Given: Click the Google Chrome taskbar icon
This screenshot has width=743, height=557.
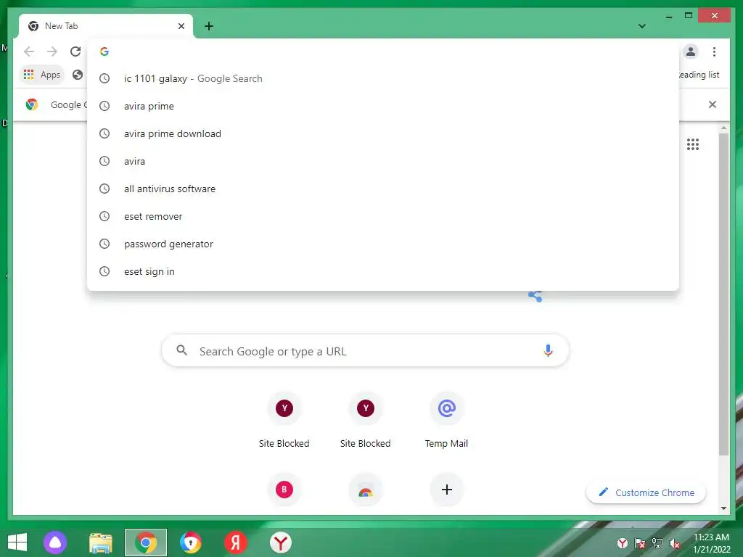Looking at the screenshot, I should click(146, 542).
